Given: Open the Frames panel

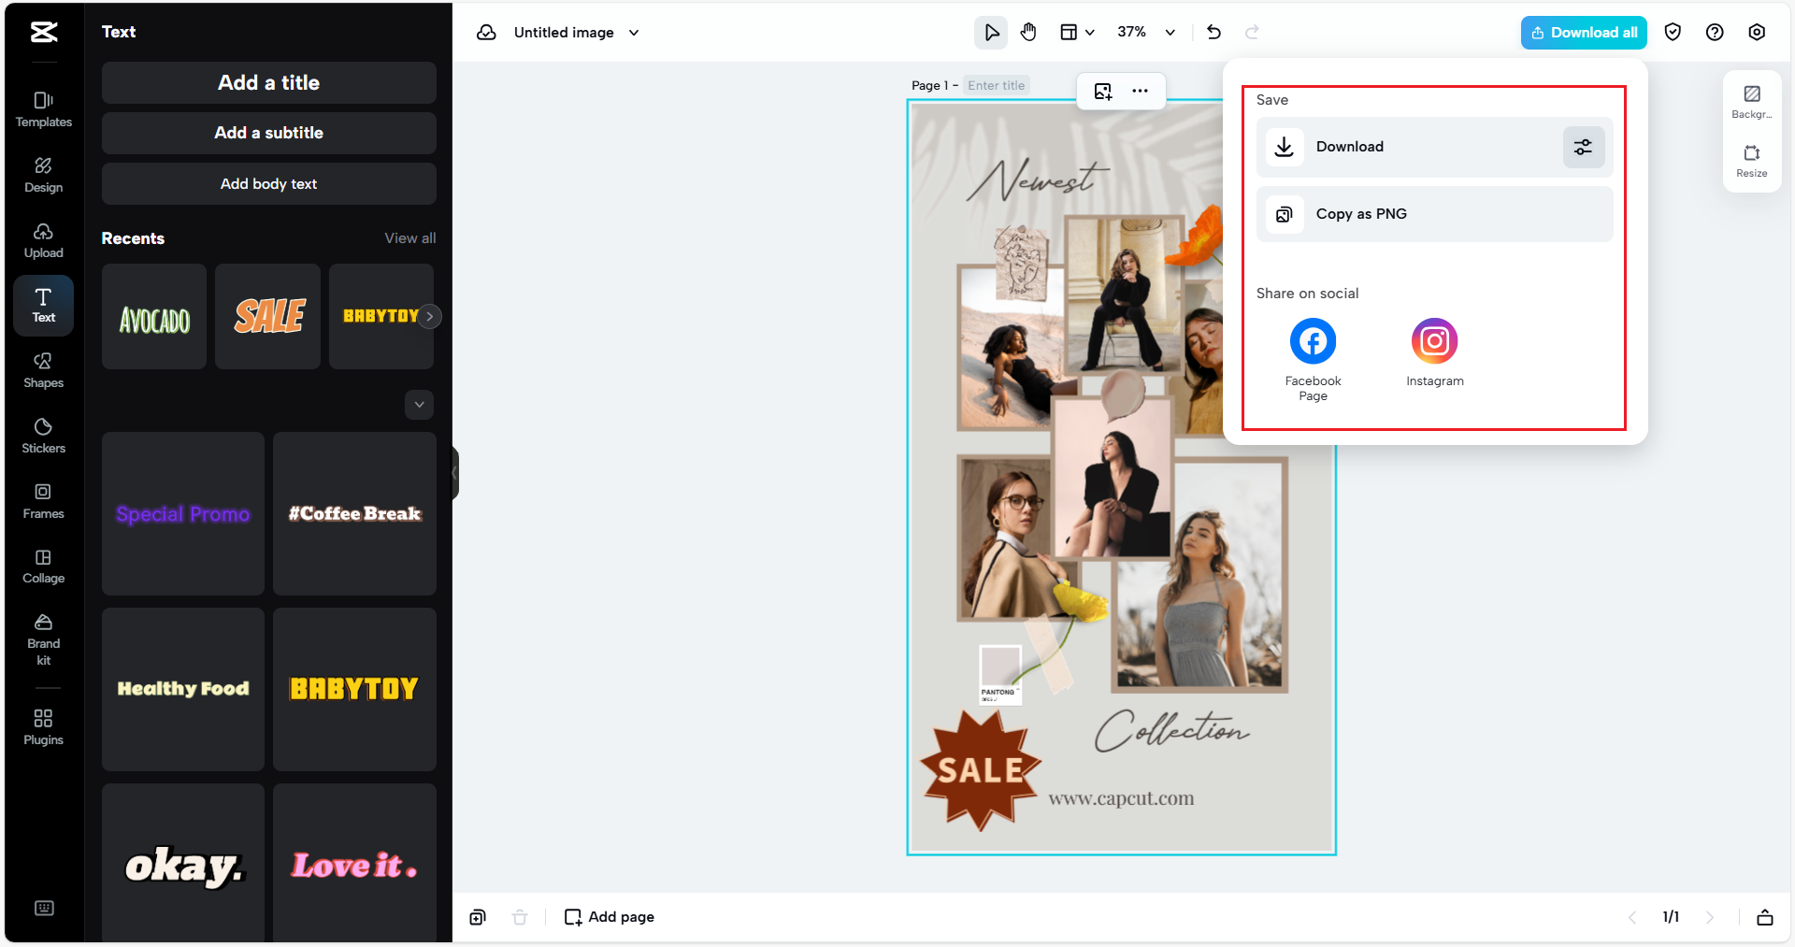Looking at the screenshot, I should pos(44,501).
